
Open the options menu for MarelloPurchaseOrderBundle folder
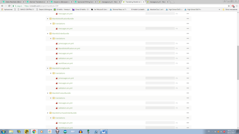point(187,113)
